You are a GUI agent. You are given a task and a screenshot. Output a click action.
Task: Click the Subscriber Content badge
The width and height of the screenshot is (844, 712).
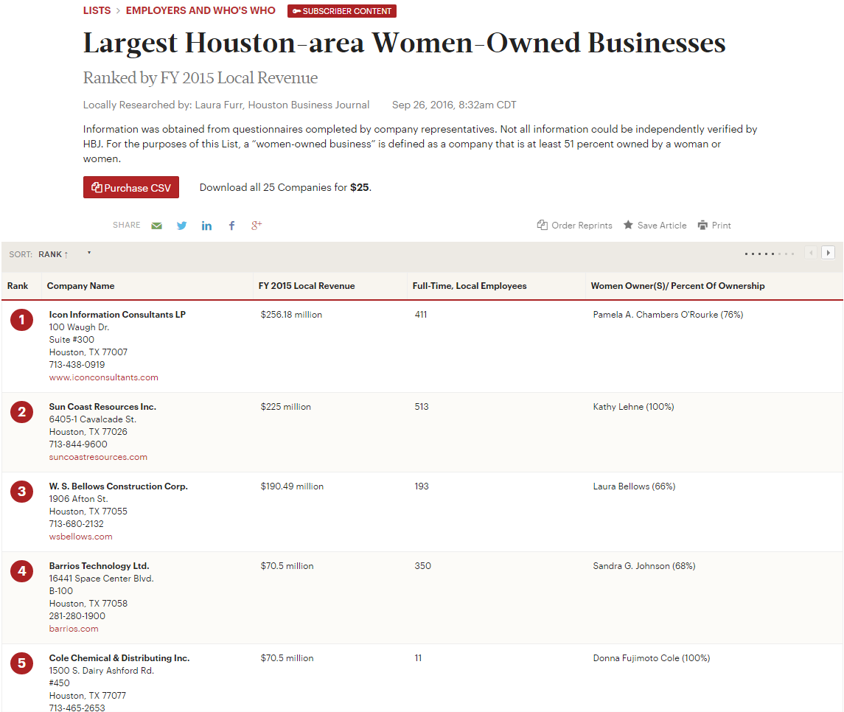click(342, 11)
